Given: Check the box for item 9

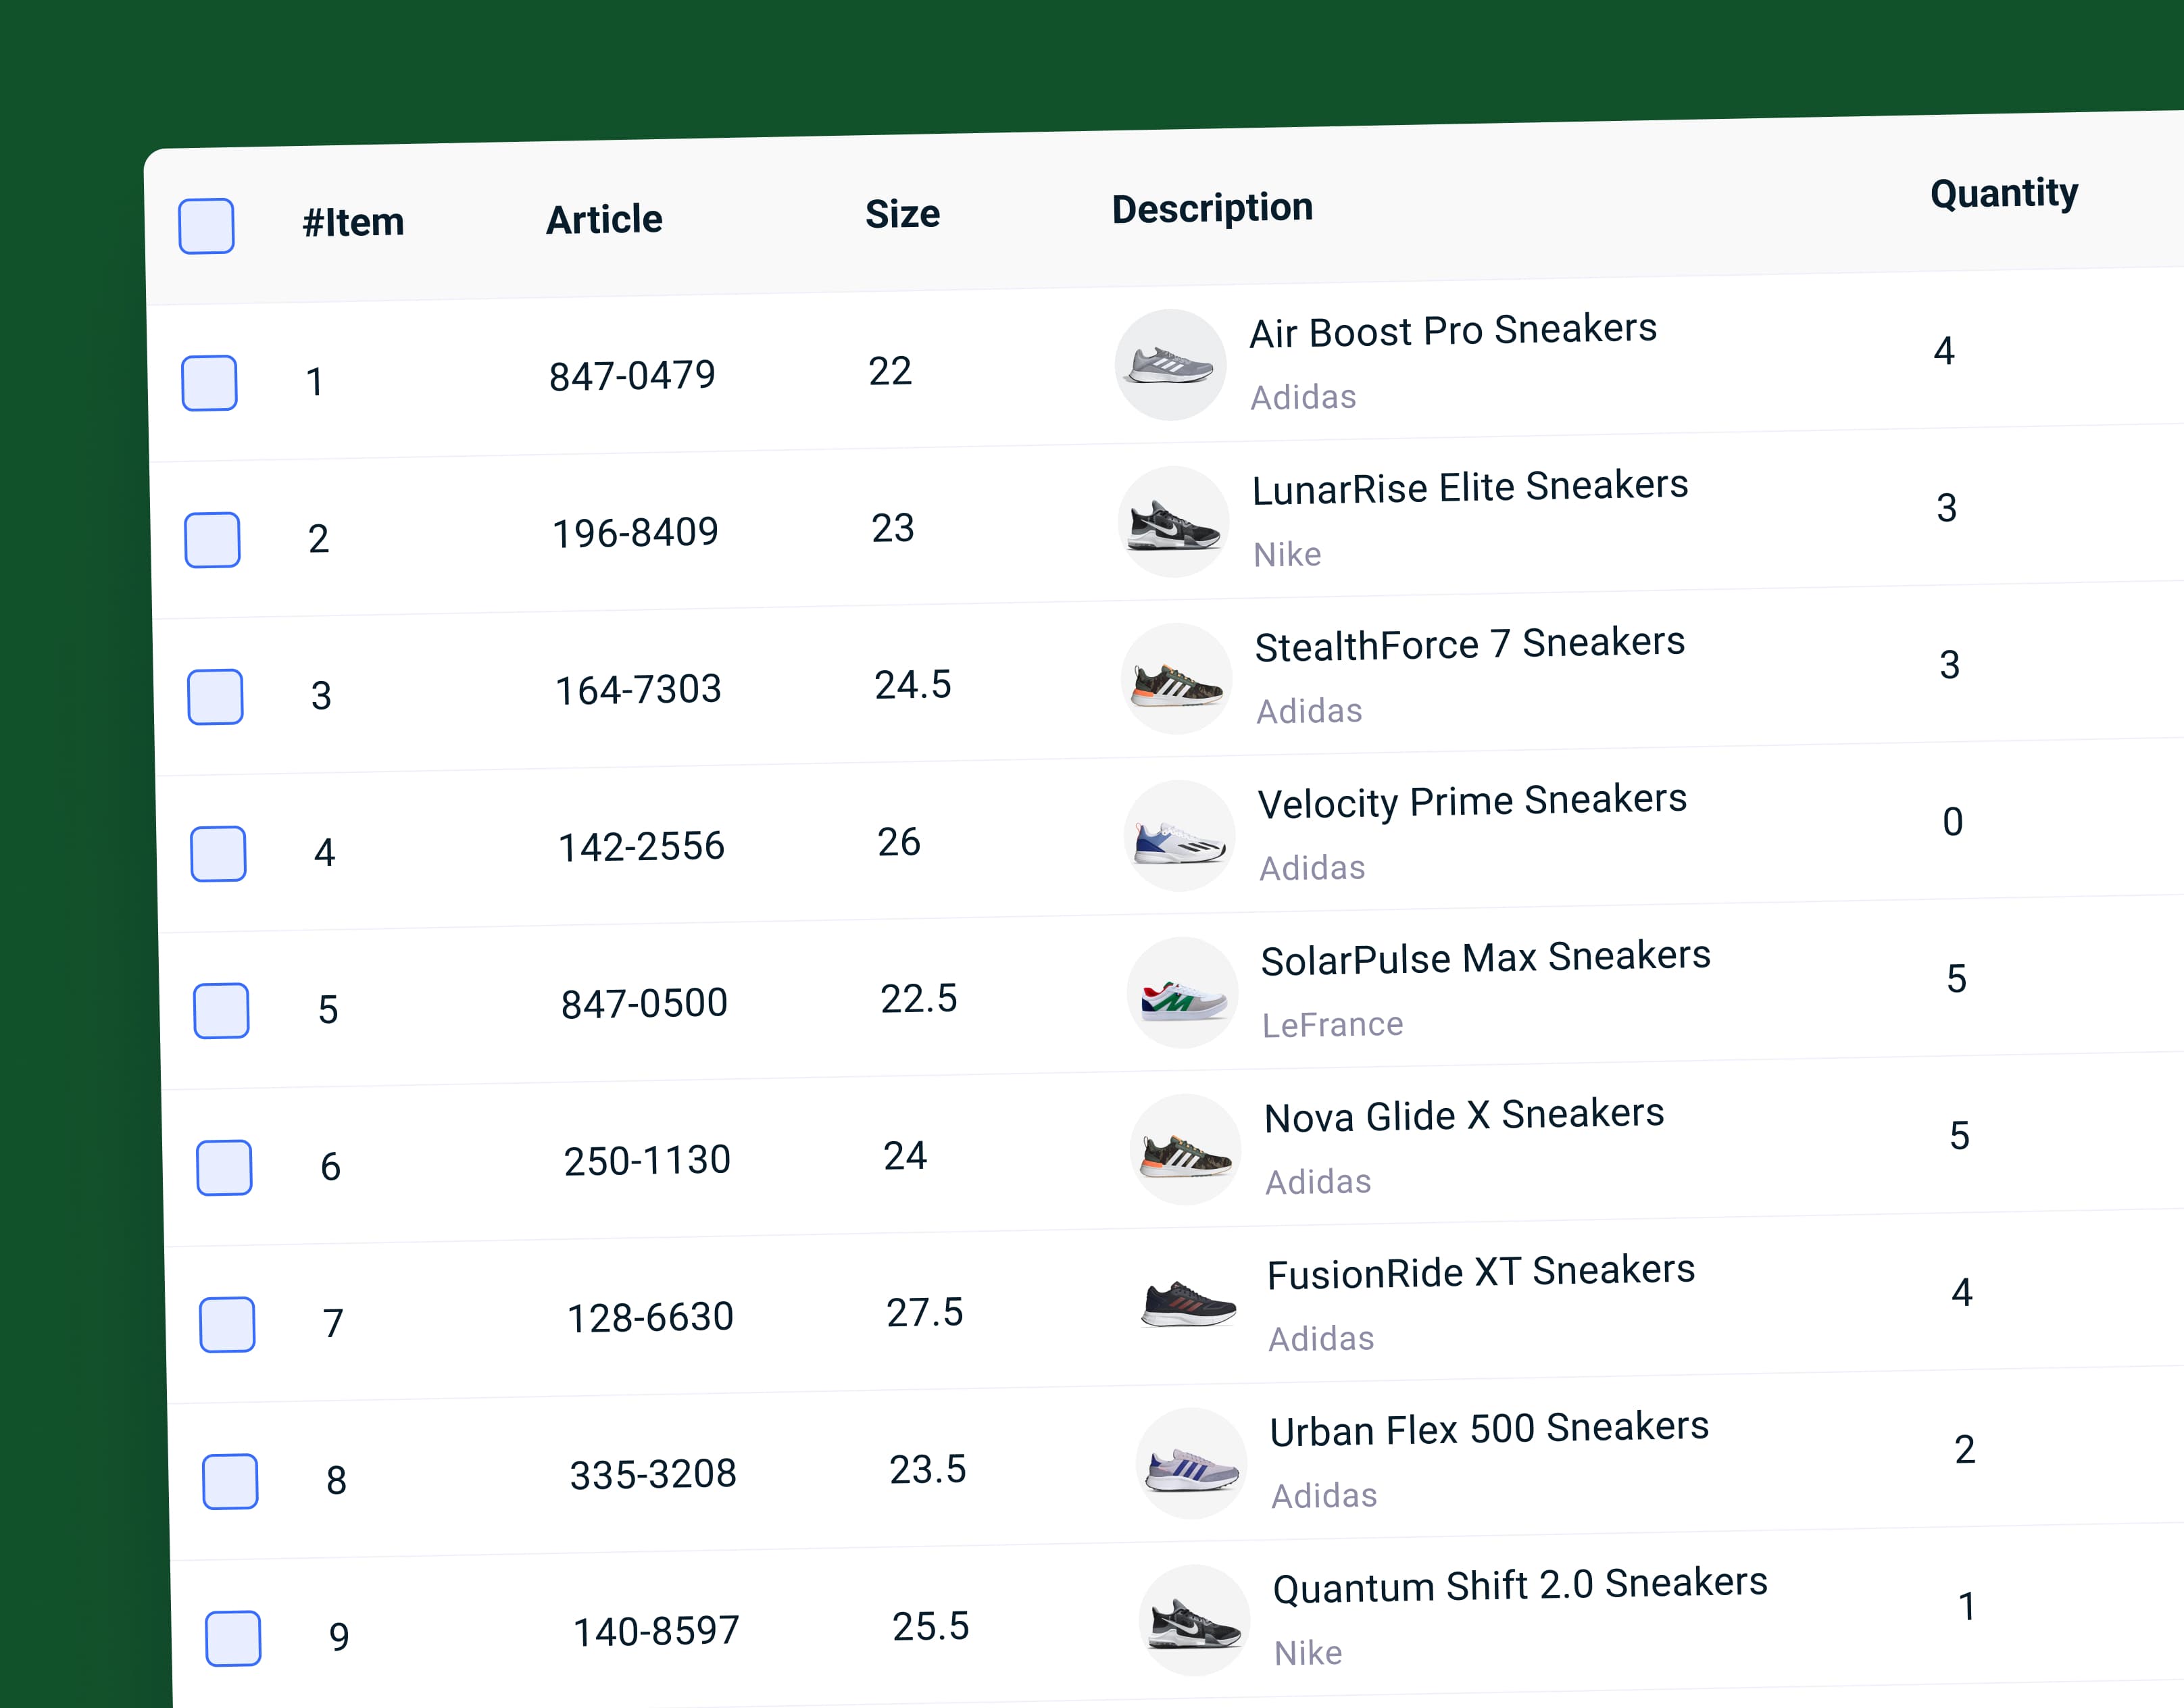Looking at the screenshot, I should (x=233, y=1639).
